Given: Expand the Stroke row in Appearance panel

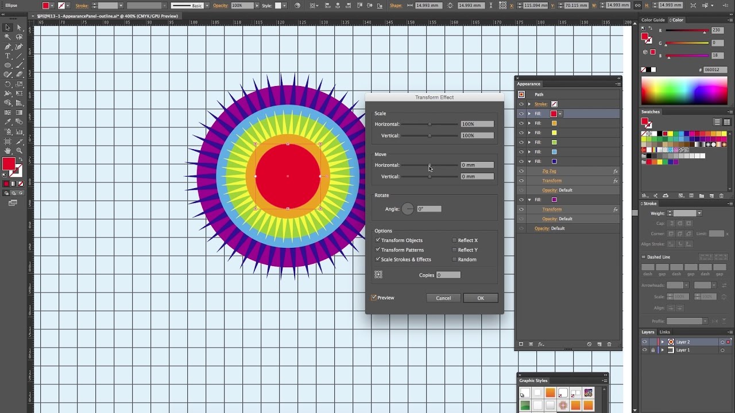Looking at the screenshot, I should click(529, 104).
